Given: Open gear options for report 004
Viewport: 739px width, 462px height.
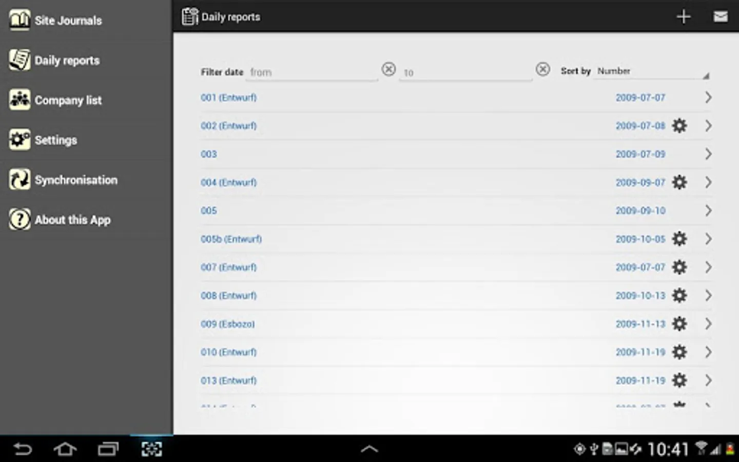Looking at the screenshot, I should (679, 182).
